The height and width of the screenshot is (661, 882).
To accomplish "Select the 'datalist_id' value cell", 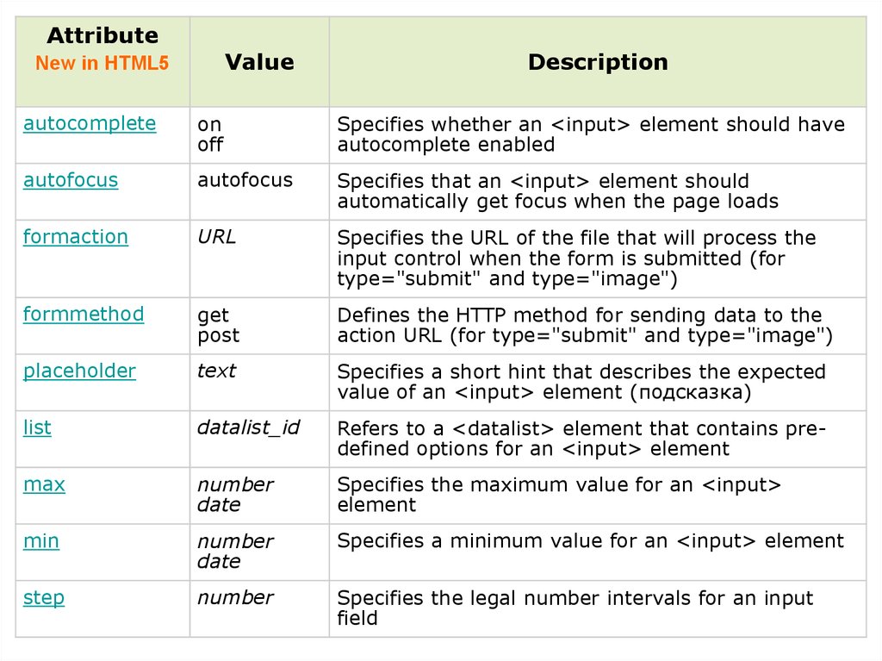I will pyautogui.click(x=248, y=427).
